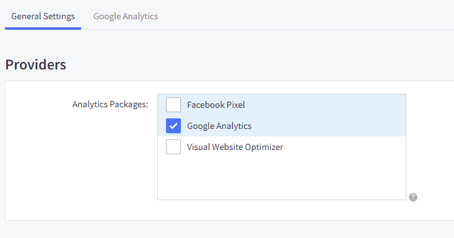
Task: Click the highlighted row right of Facebook Pixel text
Action: (325, 105)
